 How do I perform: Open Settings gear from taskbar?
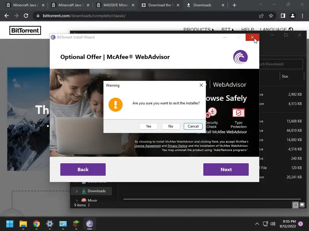[50, 224]
